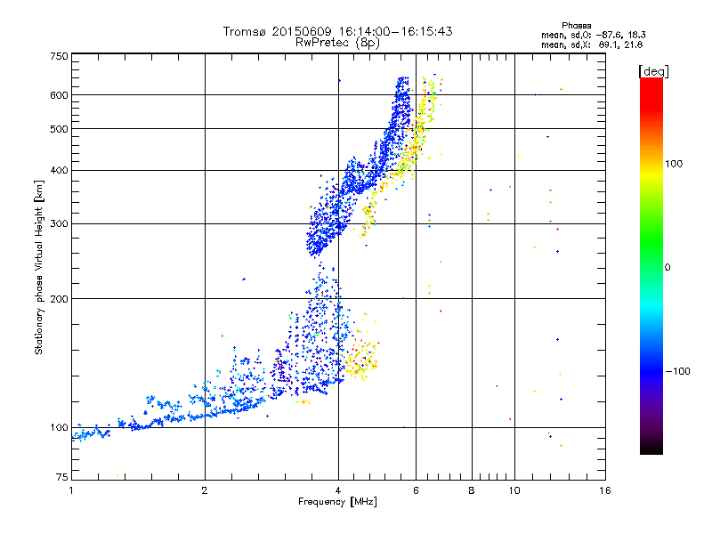This screenshot has height=534, width=712.
Task: Click the [deg] colorbar unit label
Action: 653,71
